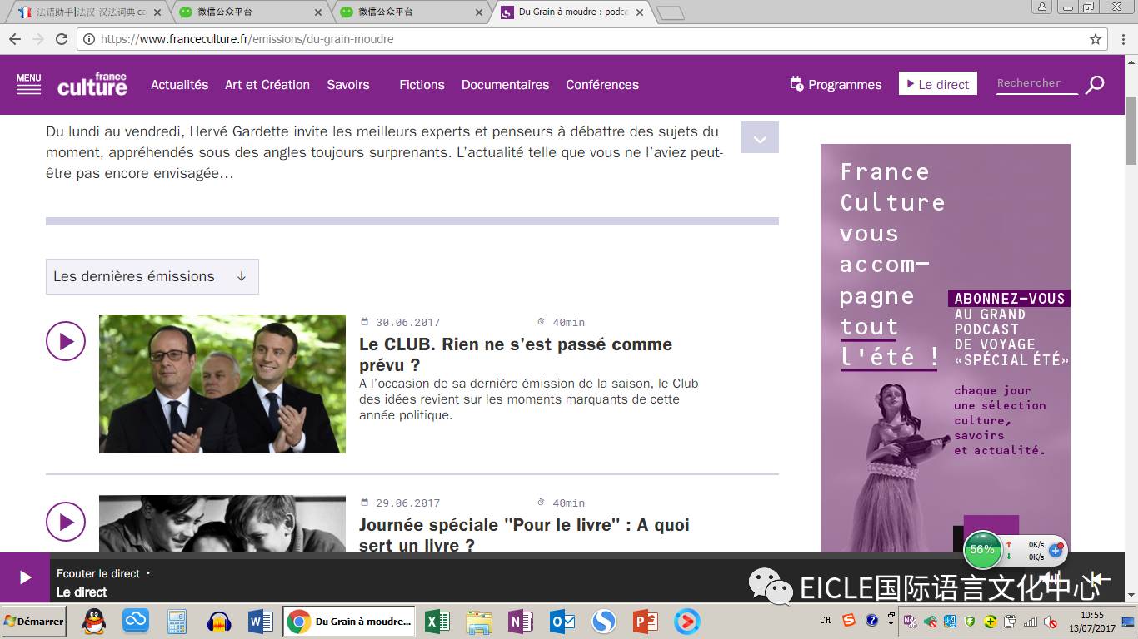Viewport: 1138px width, 639px height.
Task: Open Excel from the taskbar
Action: [437, 621]
